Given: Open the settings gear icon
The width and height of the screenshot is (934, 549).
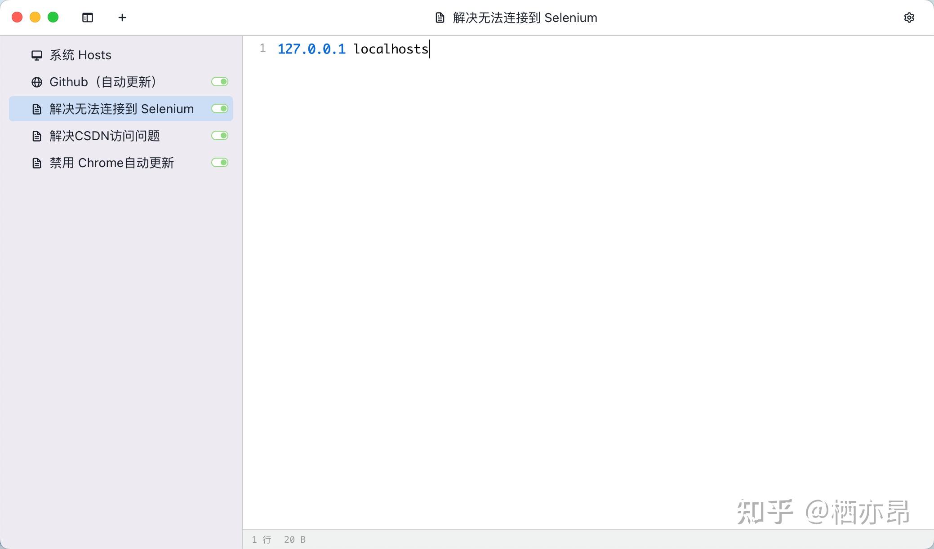Looking at the screenshot, I should click(x=910, y=18).
